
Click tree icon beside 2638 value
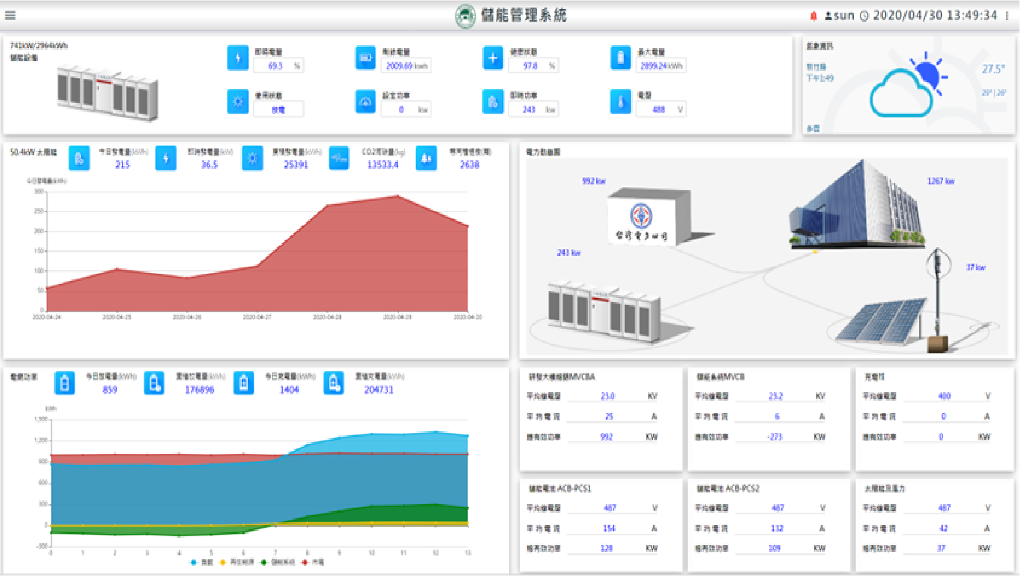click(x=426, y=158)
